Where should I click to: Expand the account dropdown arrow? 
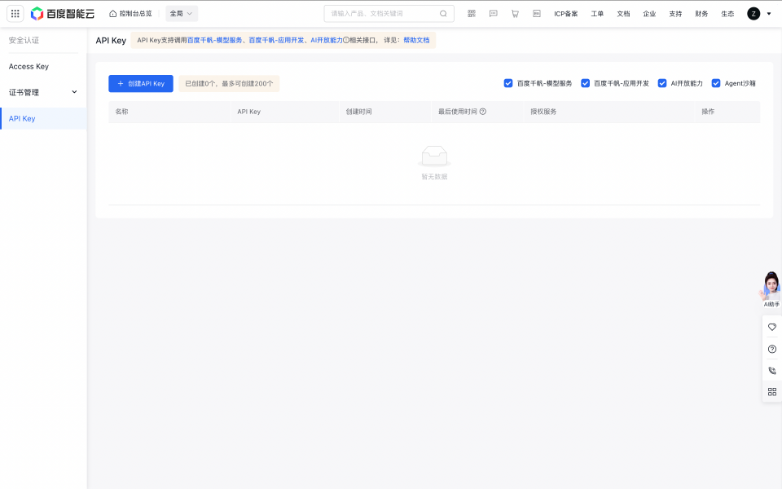click(x=768, y=14)
